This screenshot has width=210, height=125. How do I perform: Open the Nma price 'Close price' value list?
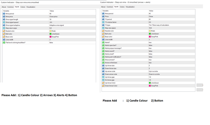coord(55,17)
